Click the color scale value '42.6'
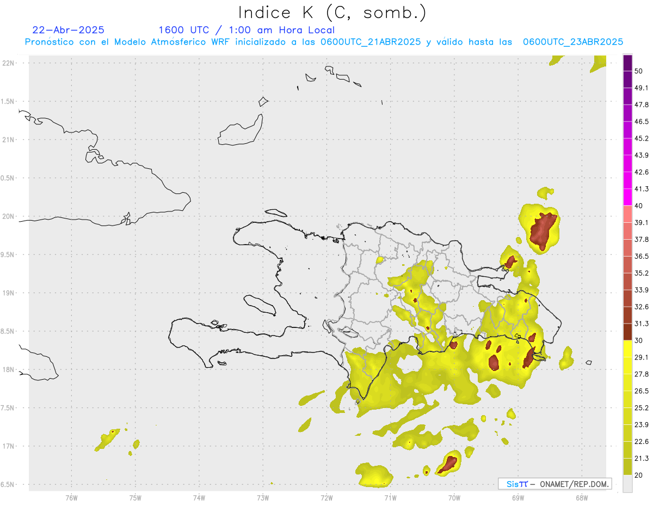Screen dimensions: 653x505 coord(641,172)
